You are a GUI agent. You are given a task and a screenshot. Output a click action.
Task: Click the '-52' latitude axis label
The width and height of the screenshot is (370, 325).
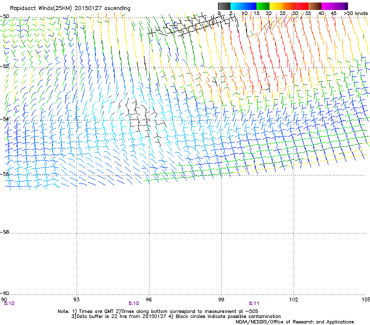(x=4, y=66)
